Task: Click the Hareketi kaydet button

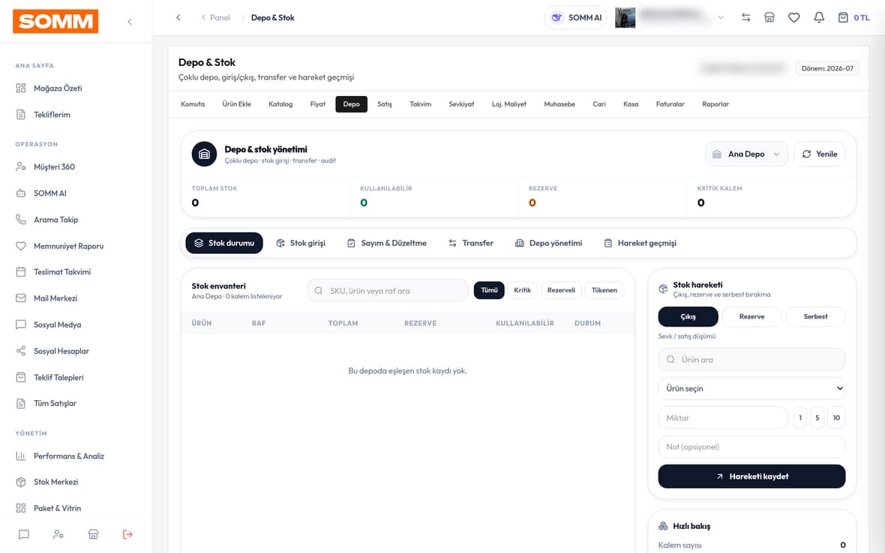Action: pyautogui.click(x=751, y=477)
